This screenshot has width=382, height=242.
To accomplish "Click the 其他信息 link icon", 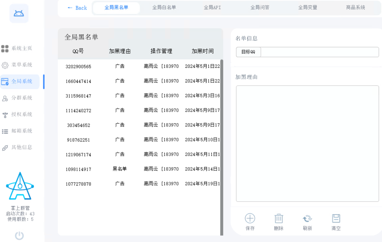I will tap(5, 148).
